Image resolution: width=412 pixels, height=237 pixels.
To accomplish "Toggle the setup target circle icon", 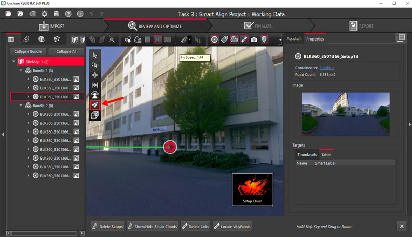I will pos(214,39).
